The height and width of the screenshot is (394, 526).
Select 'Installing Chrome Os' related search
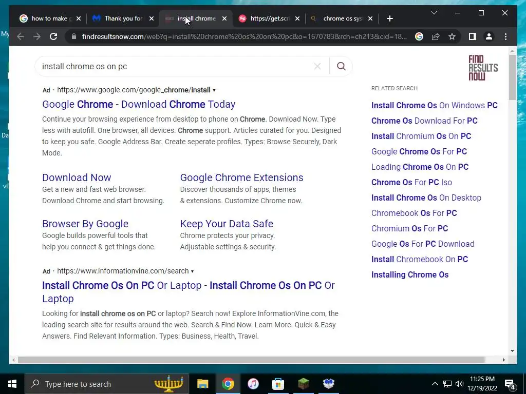(x=410, y=275)
